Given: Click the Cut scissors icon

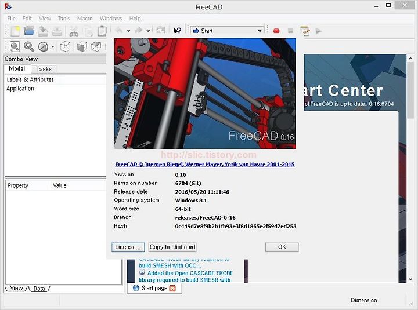Looking at the screenshot, I should tap(74, 31).
